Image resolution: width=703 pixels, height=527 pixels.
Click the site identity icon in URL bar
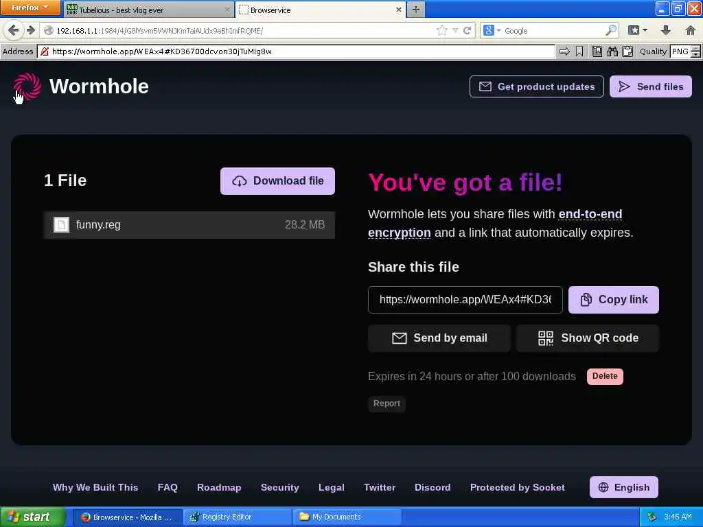click(49, 30)
